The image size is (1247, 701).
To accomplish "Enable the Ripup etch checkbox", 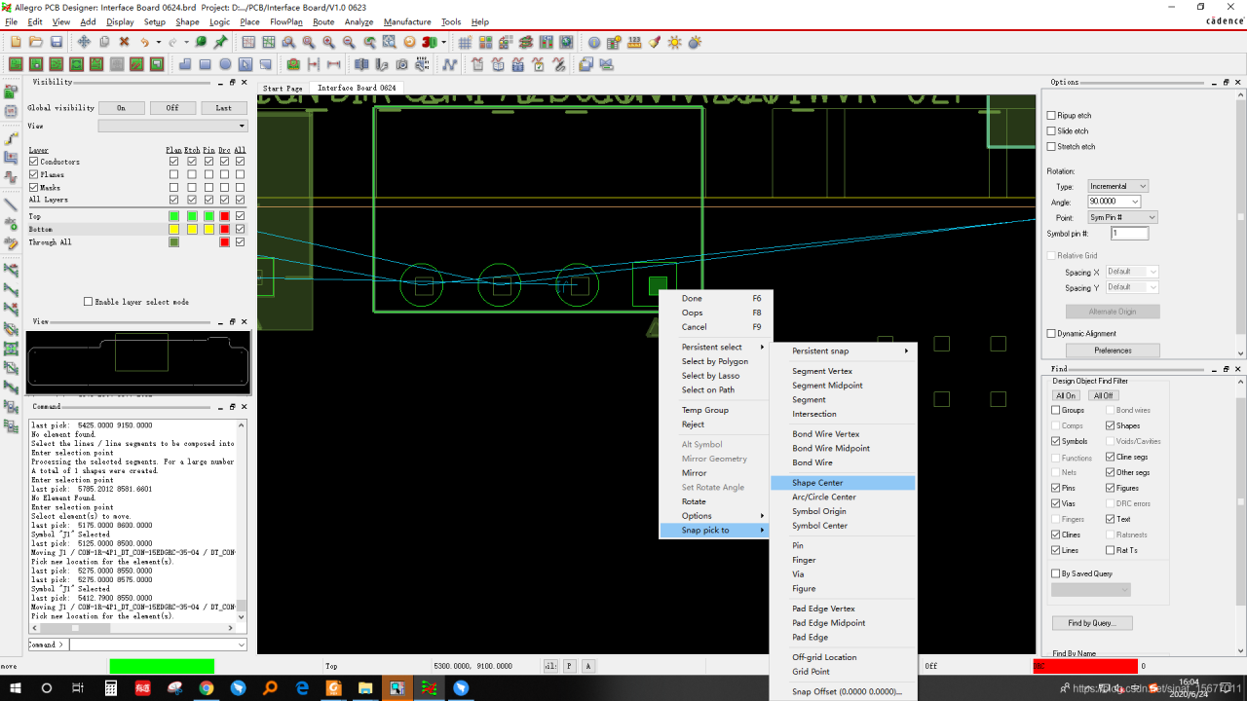I will (1051, 116).
